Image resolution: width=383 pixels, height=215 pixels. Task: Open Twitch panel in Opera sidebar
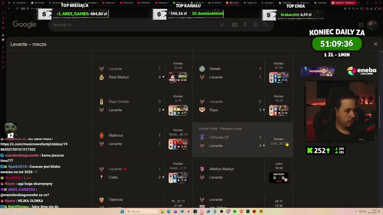click(3, 40)
